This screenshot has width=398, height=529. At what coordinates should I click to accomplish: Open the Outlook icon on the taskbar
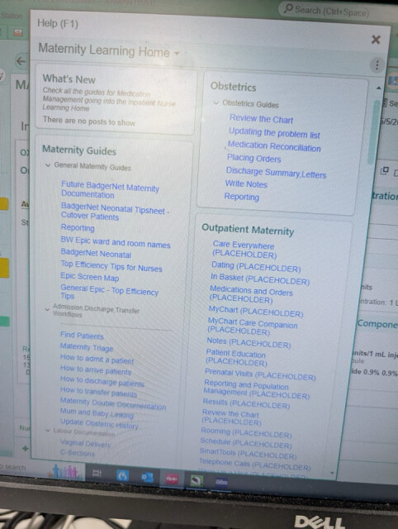pyautogui.click(x=147, y=477)
